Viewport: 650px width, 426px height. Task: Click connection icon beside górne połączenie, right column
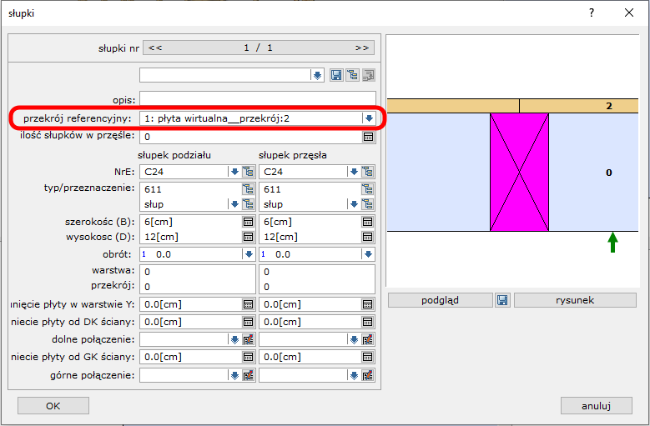(368, 375)
